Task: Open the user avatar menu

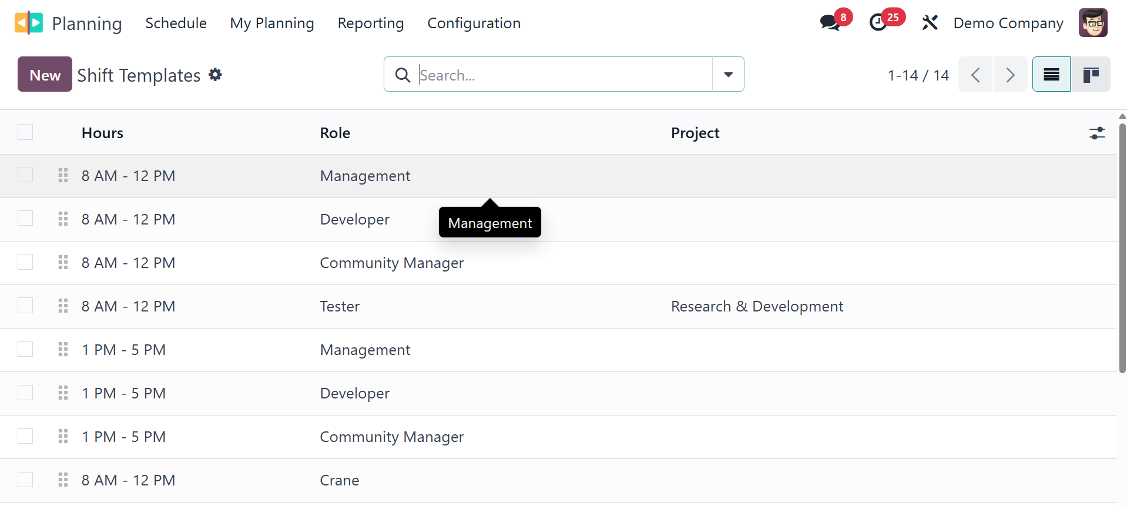Action: pos(1093,23)
